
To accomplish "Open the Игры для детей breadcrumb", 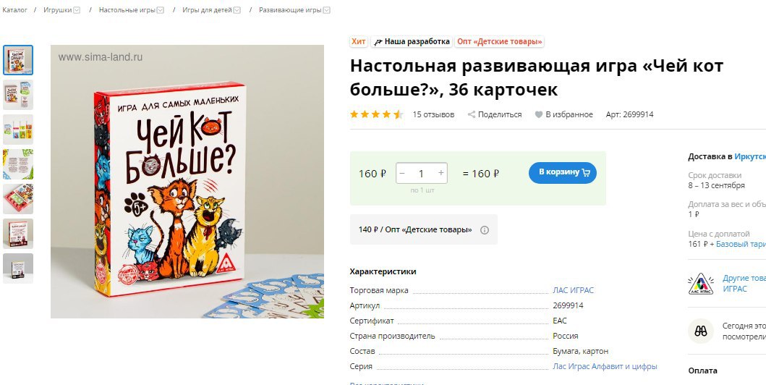I will click(x=207, y=10).
